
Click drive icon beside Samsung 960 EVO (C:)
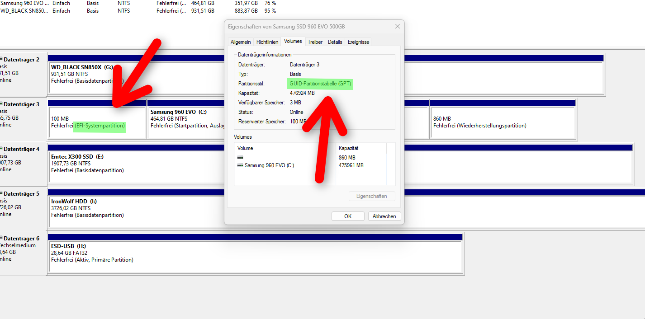pyautogui.click(x=240, y=165)
